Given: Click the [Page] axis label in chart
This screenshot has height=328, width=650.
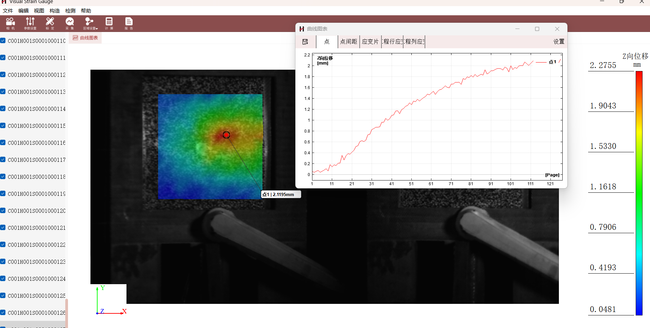Looking at the screenshot, I should coord(552,175).
